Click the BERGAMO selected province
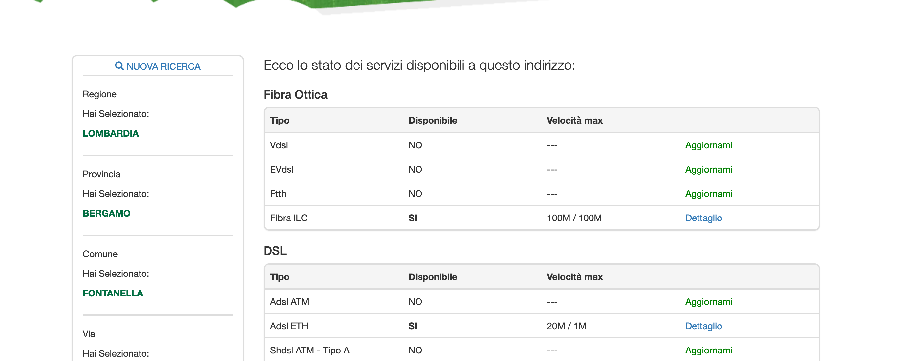Viewport: 923px width, 361px height. coord(106,213)
